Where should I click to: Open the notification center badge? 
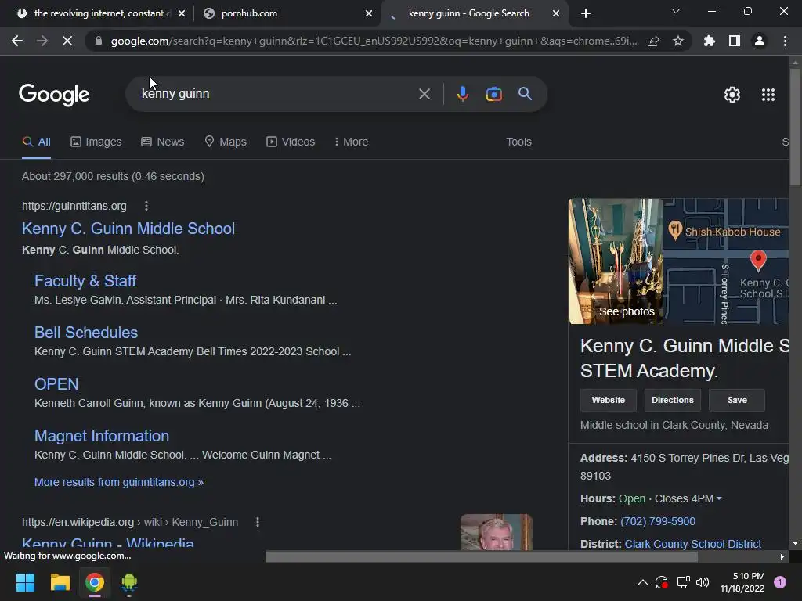pos(780,582)
